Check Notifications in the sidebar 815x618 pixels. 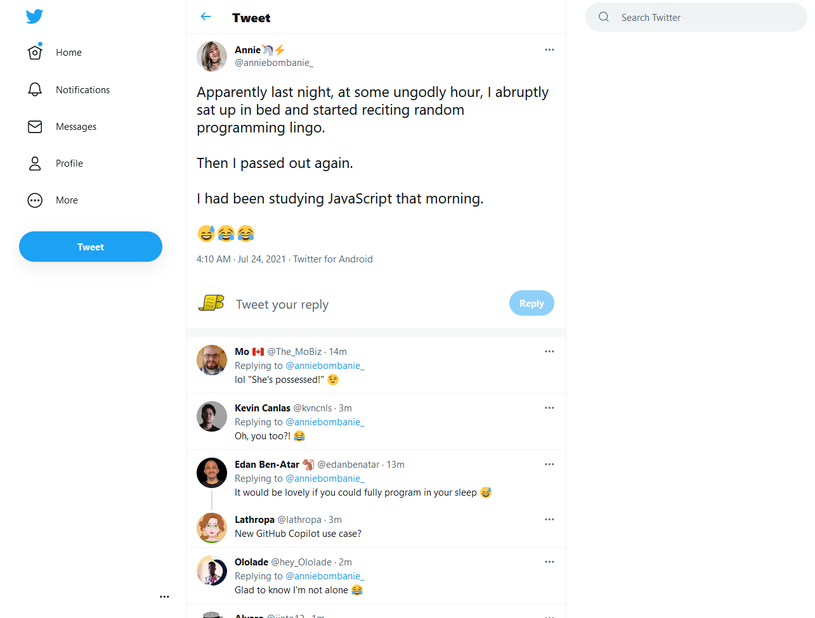point(82,89)
